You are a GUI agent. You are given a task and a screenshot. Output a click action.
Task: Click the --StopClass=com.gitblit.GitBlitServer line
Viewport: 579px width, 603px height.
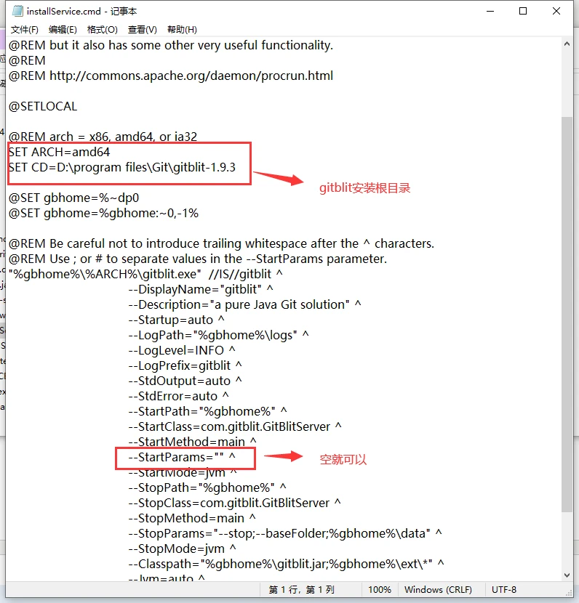tap(234, 503)
